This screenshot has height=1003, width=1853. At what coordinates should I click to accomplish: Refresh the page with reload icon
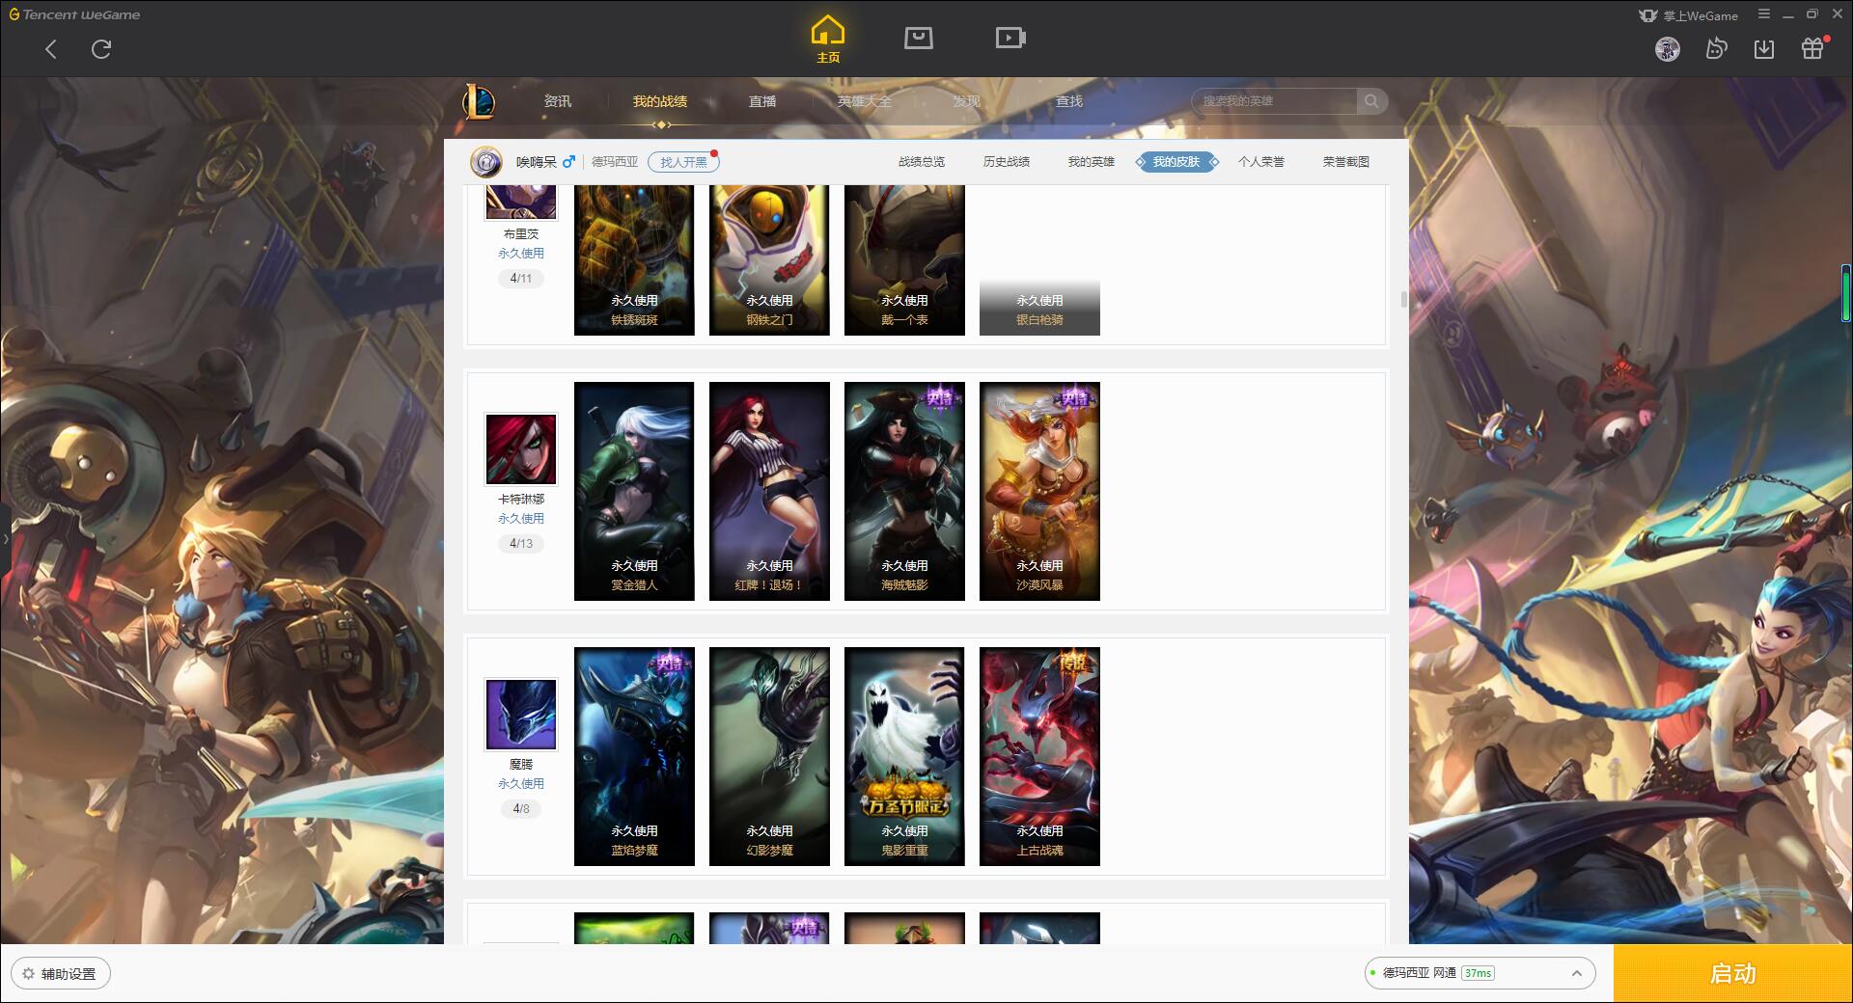tap(101, 49)
